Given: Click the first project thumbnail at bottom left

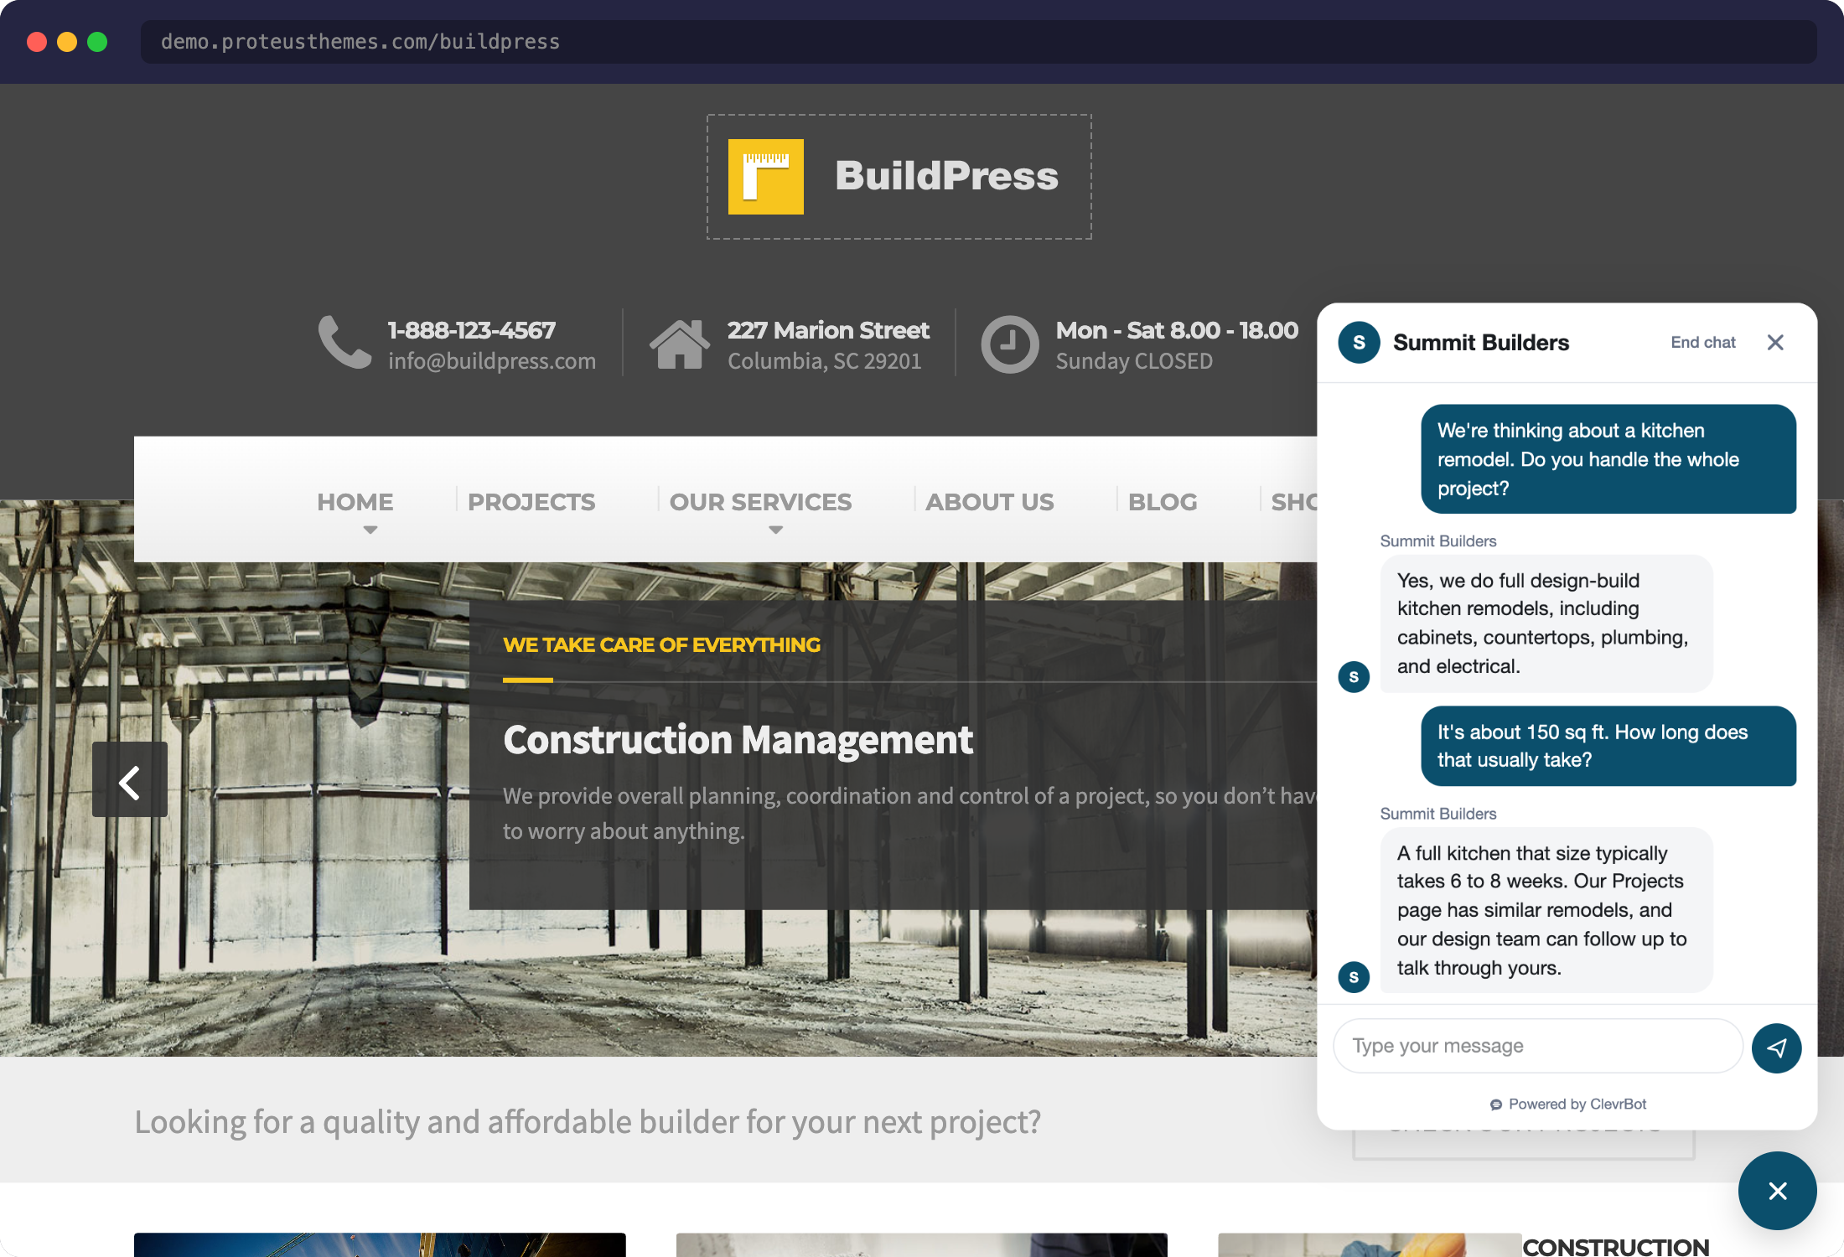Looking at the screenshot, I should (380, 1244).
